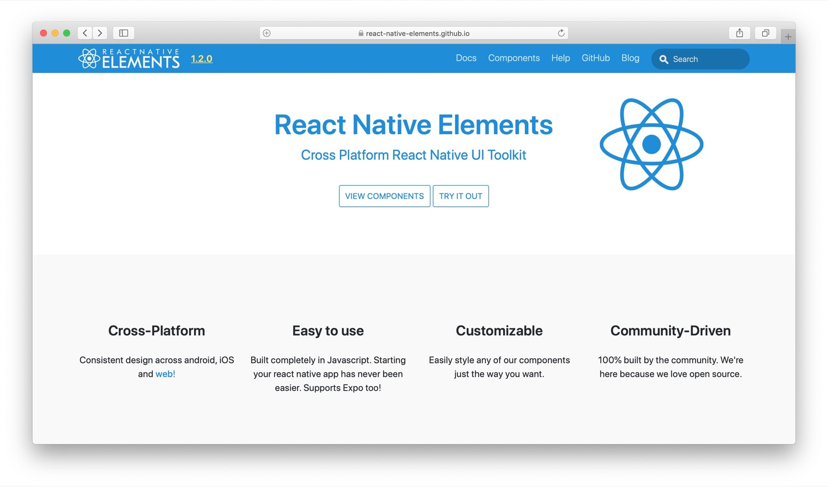Open the Components navigation item
The image size is (828, 487).
(514, 58)
